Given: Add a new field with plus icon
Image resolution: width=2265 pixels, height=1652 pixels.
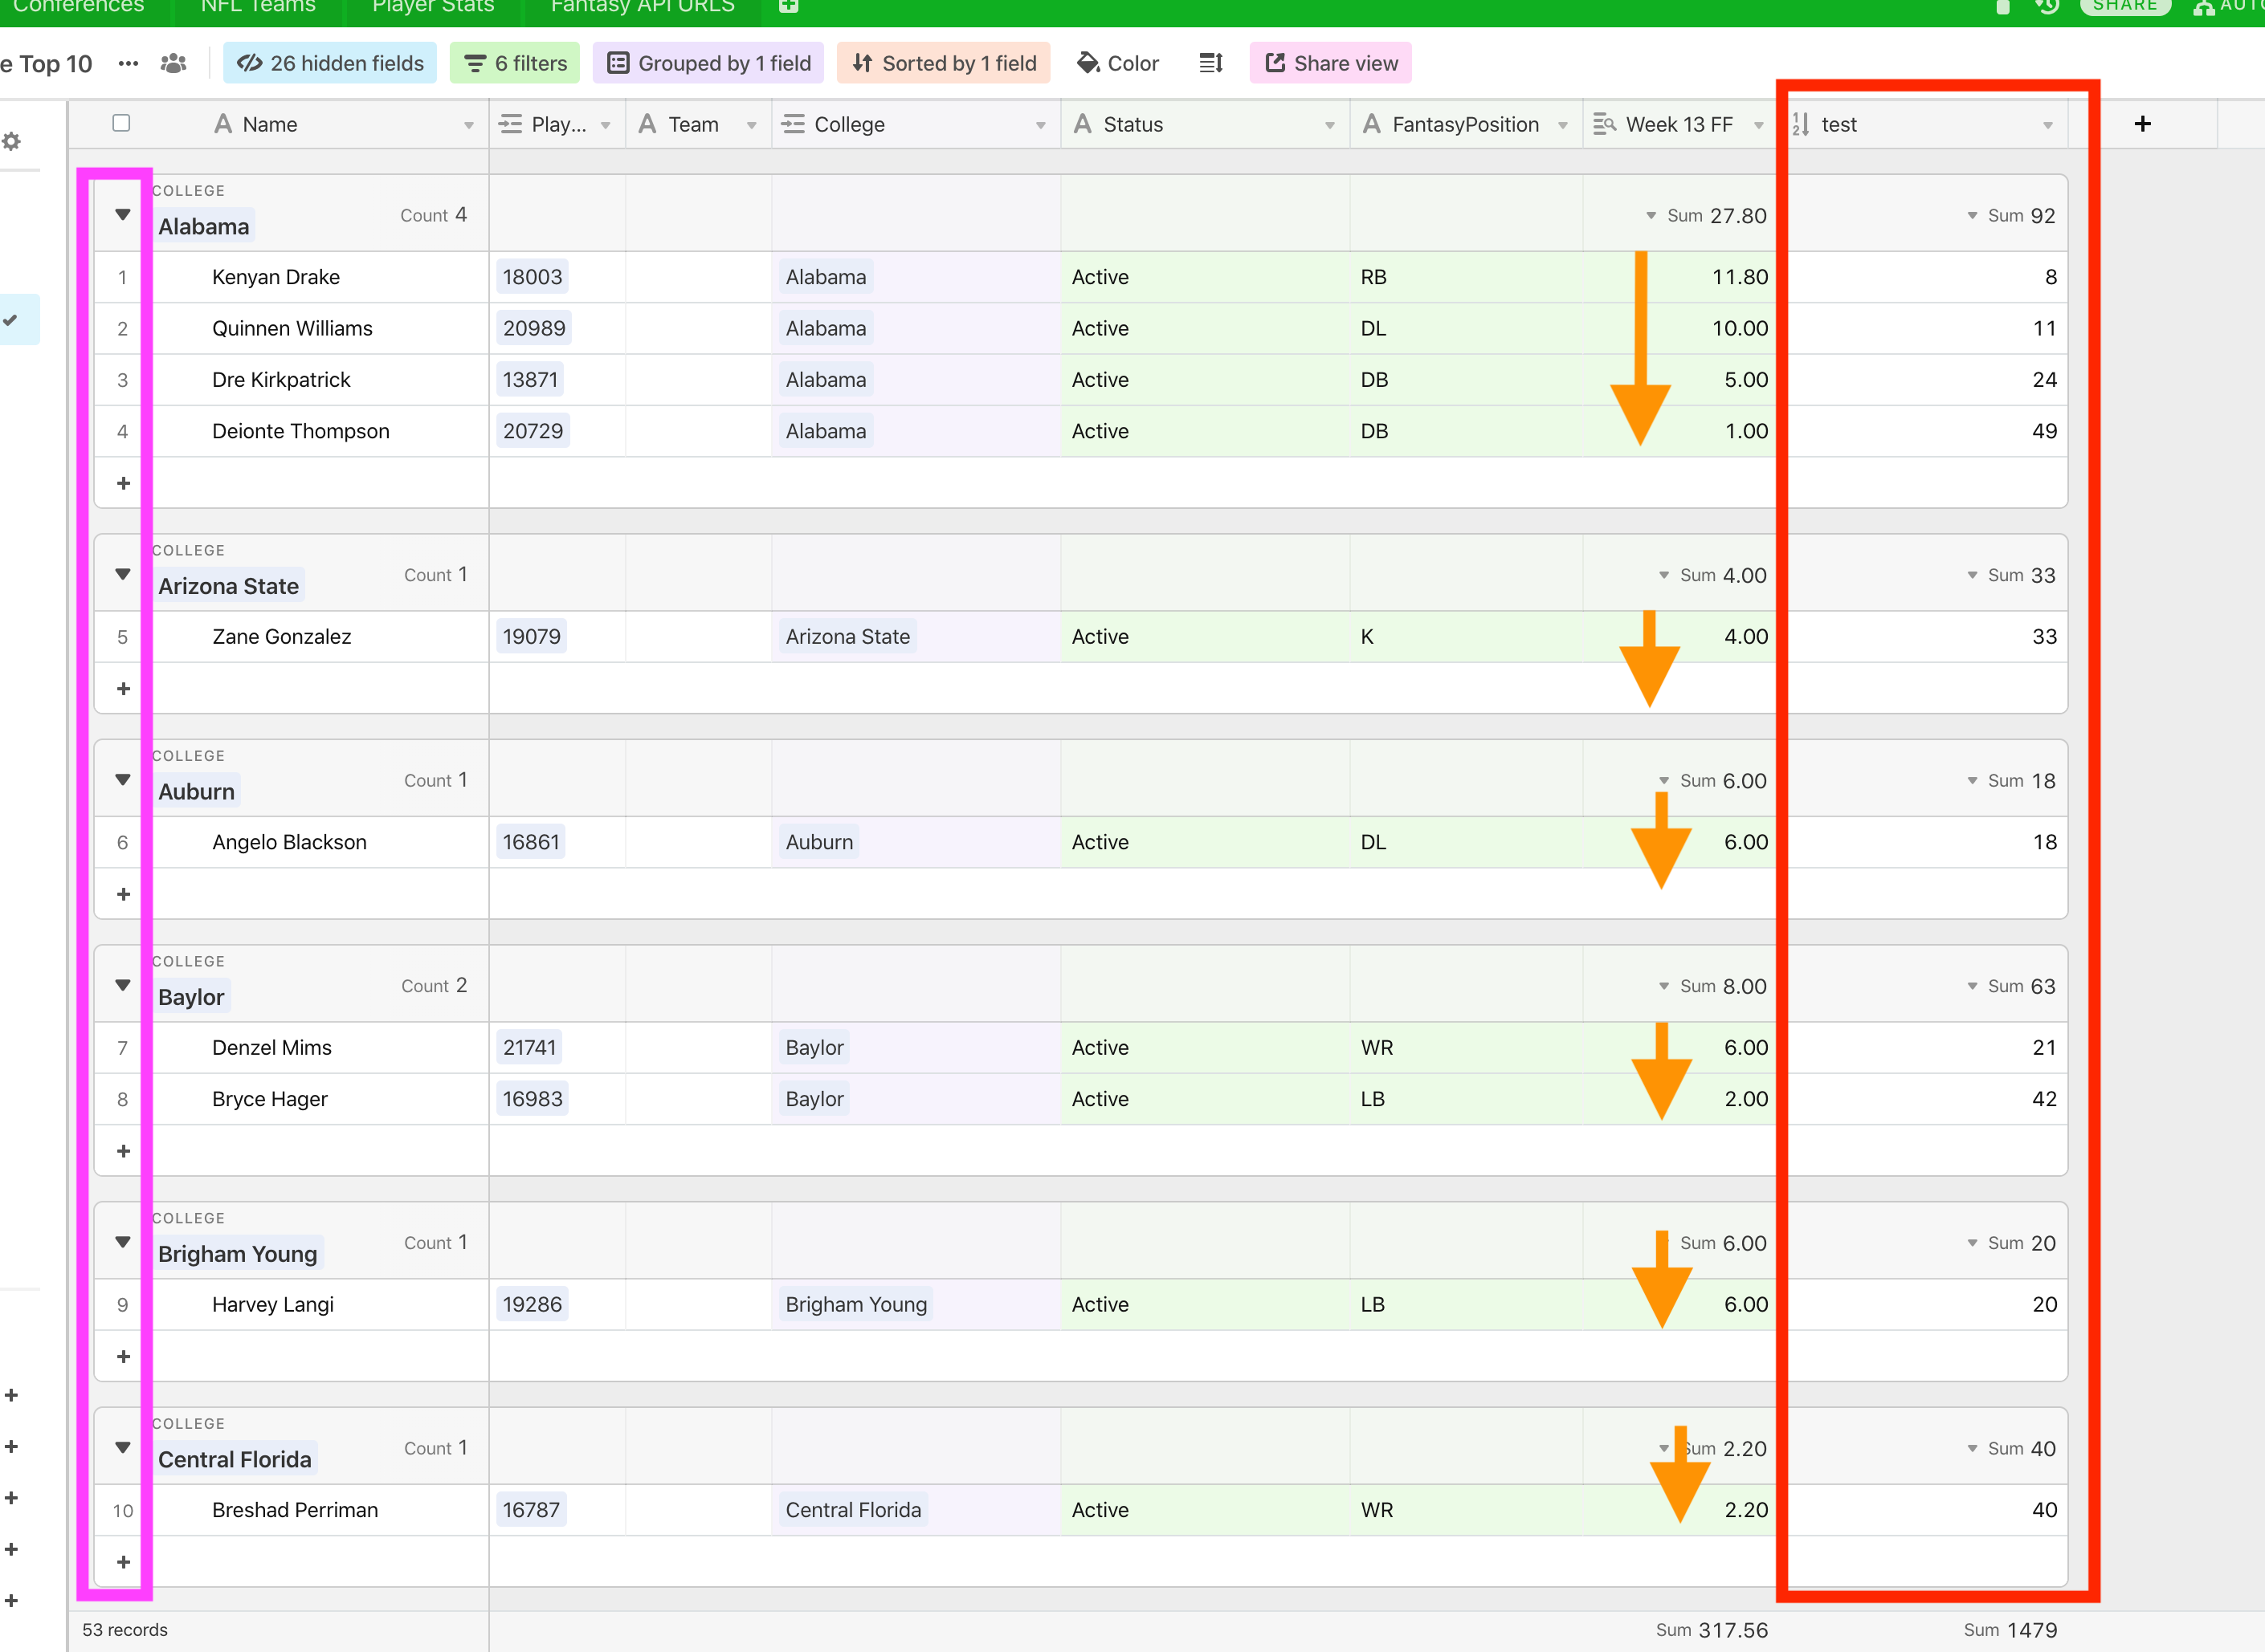Looking at the screenshot, I should 2142,124.
